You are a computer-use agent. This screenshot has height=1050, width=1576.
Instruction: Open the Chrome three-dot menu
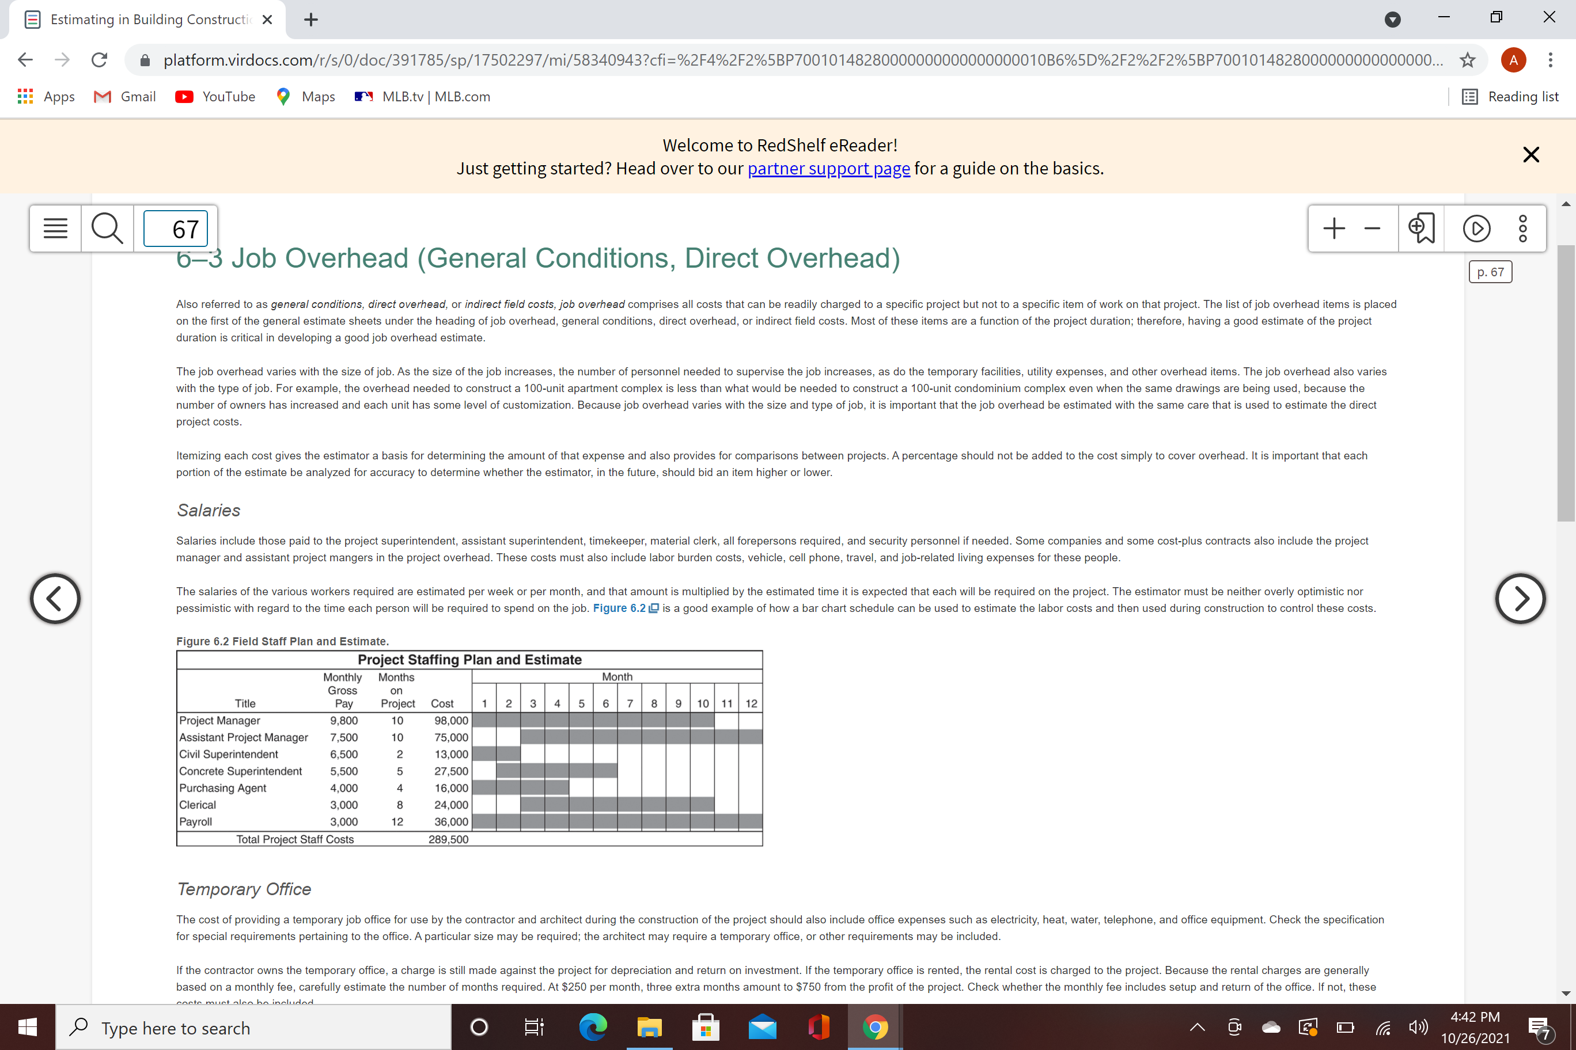click(1550, 60)
